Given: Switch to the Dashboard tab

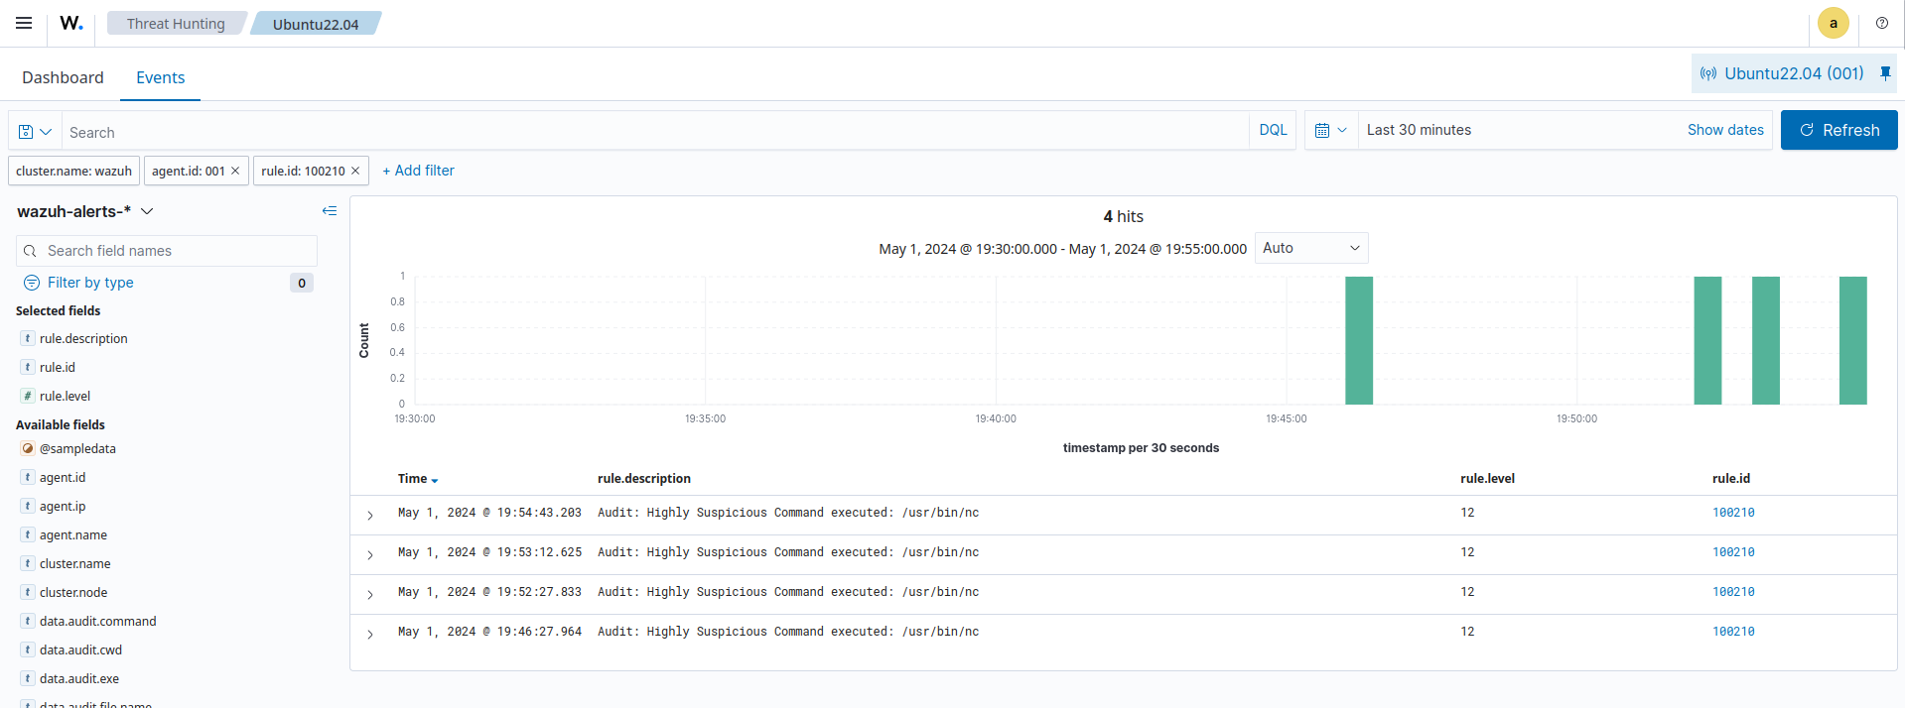Looking at the screenshot, I should click(x=63, y=77).
